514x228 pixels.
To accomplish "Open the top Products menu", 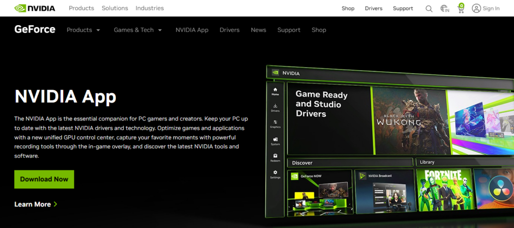I will pos(81,8).
